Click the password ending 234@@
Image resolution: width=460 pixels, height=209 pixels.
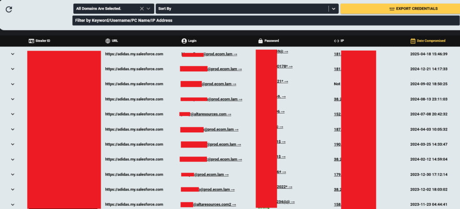[286, 202]
